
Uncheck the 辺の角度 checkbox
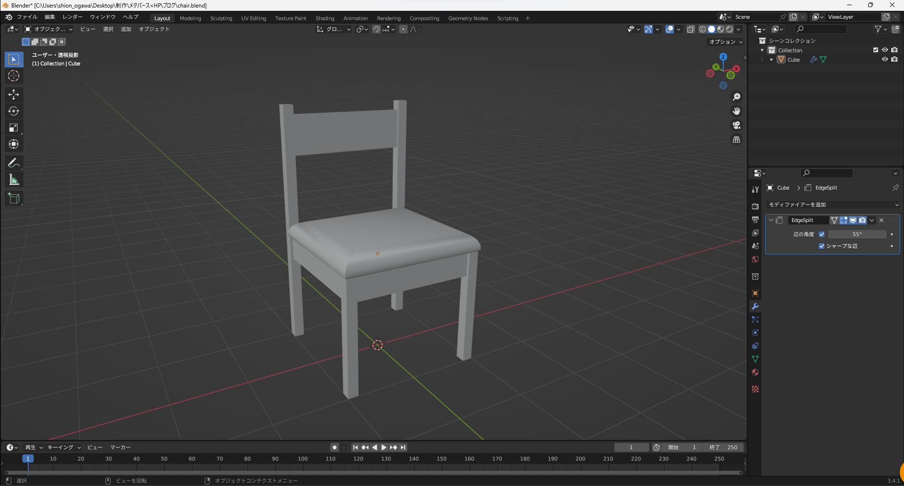tap(822, 234)
